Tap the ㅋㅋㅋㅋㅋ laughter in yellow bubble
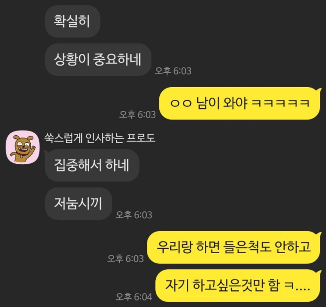Image resolution: width=326 pixels, height=307 pixels. coord(280,103)
